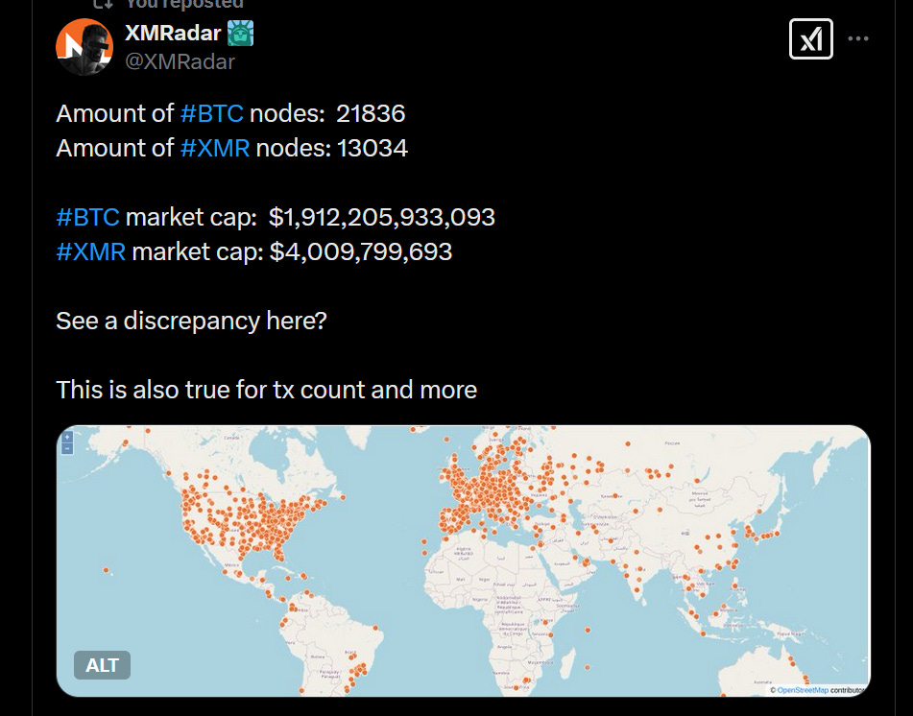
Task: Open XMRadar profile avatar
Action: tap(84, 47)
